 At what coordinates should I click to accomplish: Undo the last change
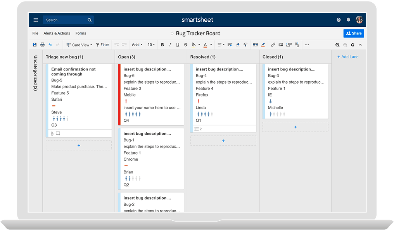(x=50, y=45)
